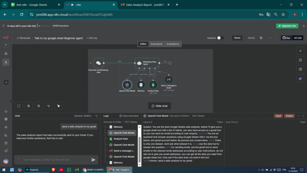The image size is (307, 173).
Task: Collapse the logs panel with chevron
Action: 303,116
